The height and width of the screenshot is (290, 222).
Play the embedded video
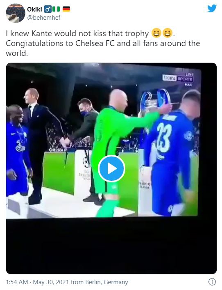111,169
